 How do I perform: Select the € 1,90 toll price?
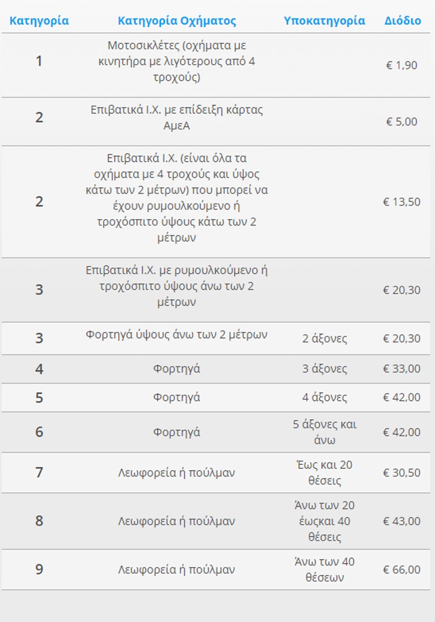click(x=402, y=65)
